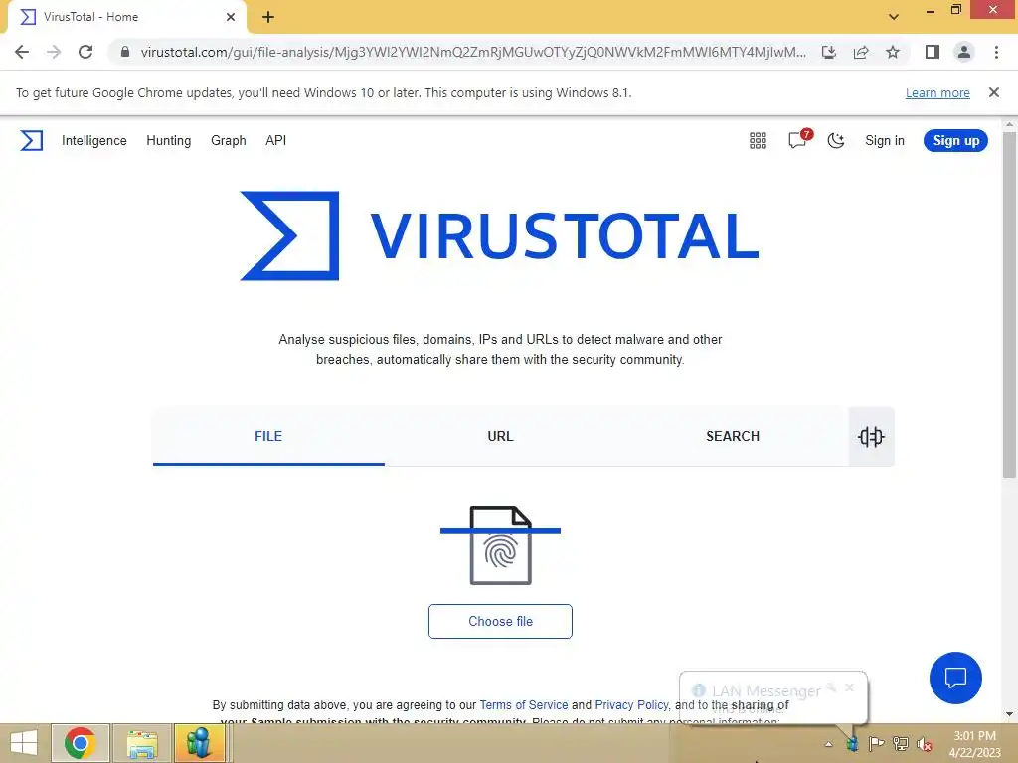Switch to the URL tab
This screenshot has height=763, width=1018.
(x=501, y=437)
